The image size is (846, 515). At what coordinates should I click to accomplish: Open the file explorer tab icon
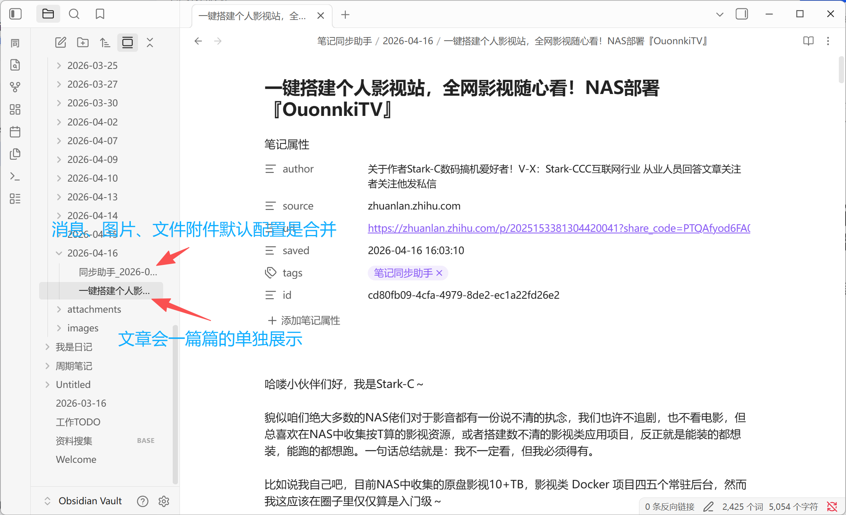click(x=48, y=14)
